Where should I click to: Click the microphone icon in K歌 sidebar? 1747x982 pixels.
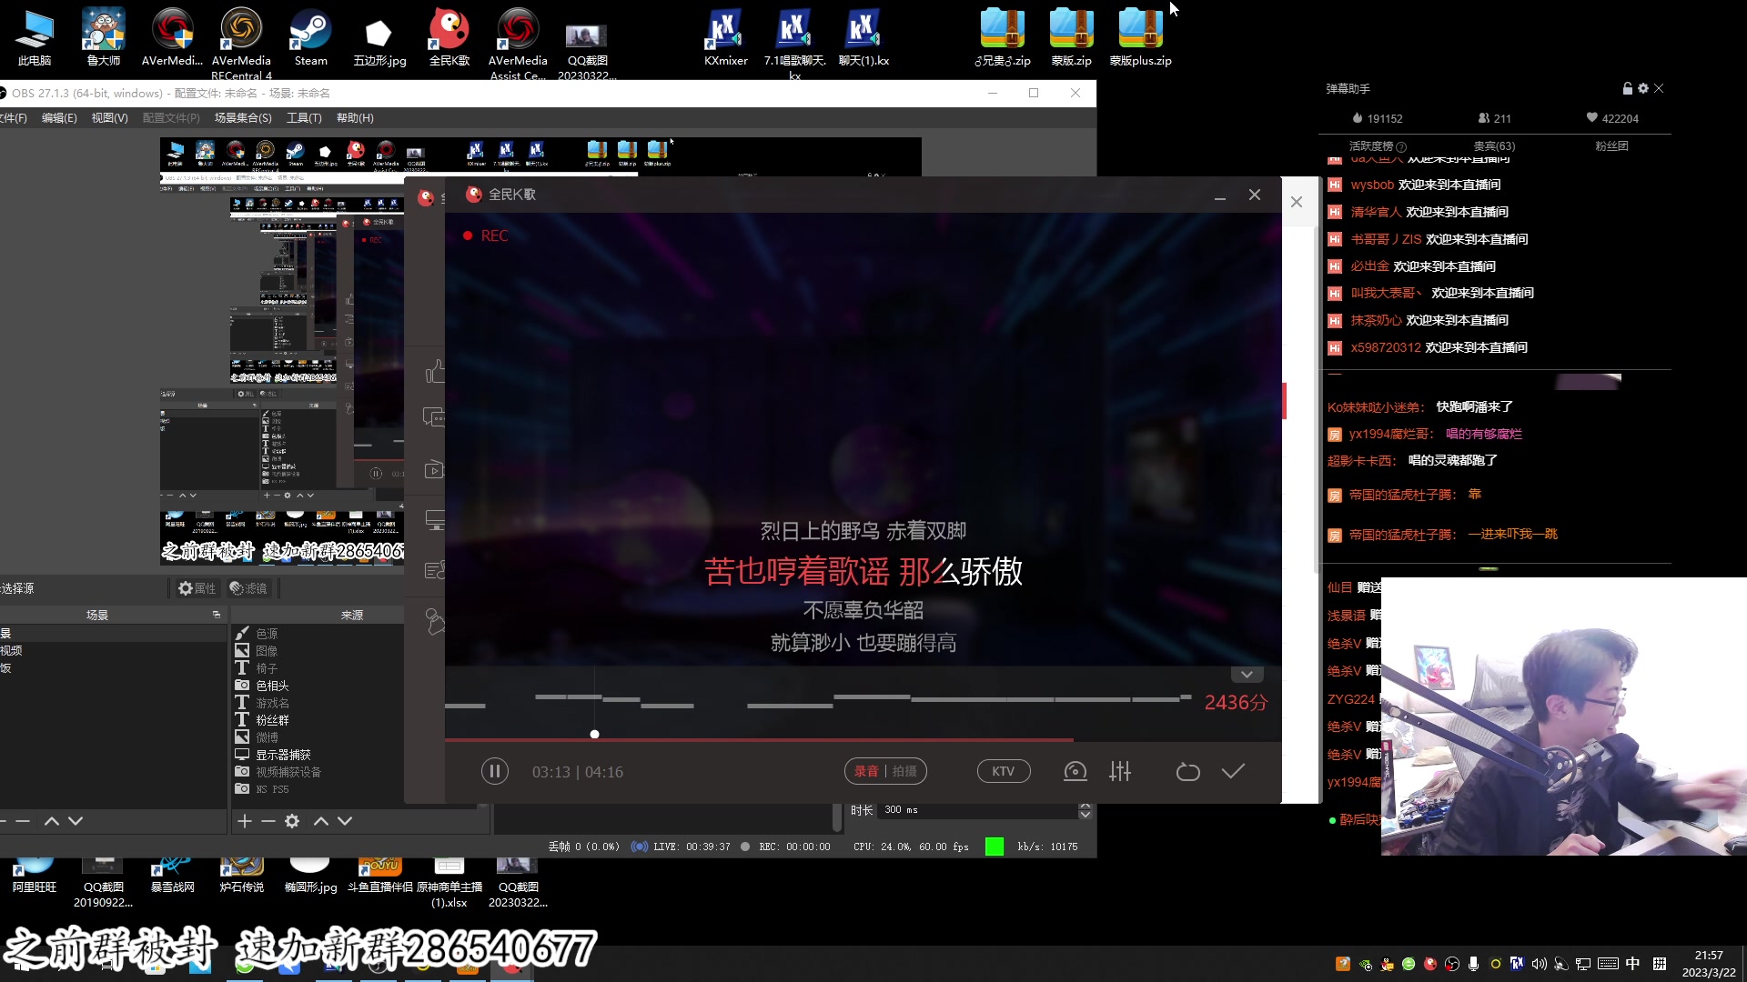[x=435, y=621]
